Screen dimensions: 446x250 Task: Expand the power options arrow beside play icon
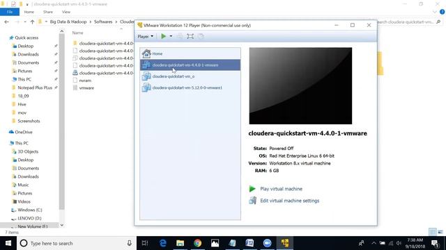click(x=171, y=36)
